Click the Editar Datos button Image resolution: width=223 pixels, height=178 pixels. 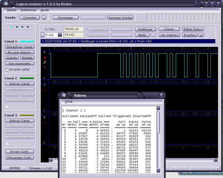(193, 29)
